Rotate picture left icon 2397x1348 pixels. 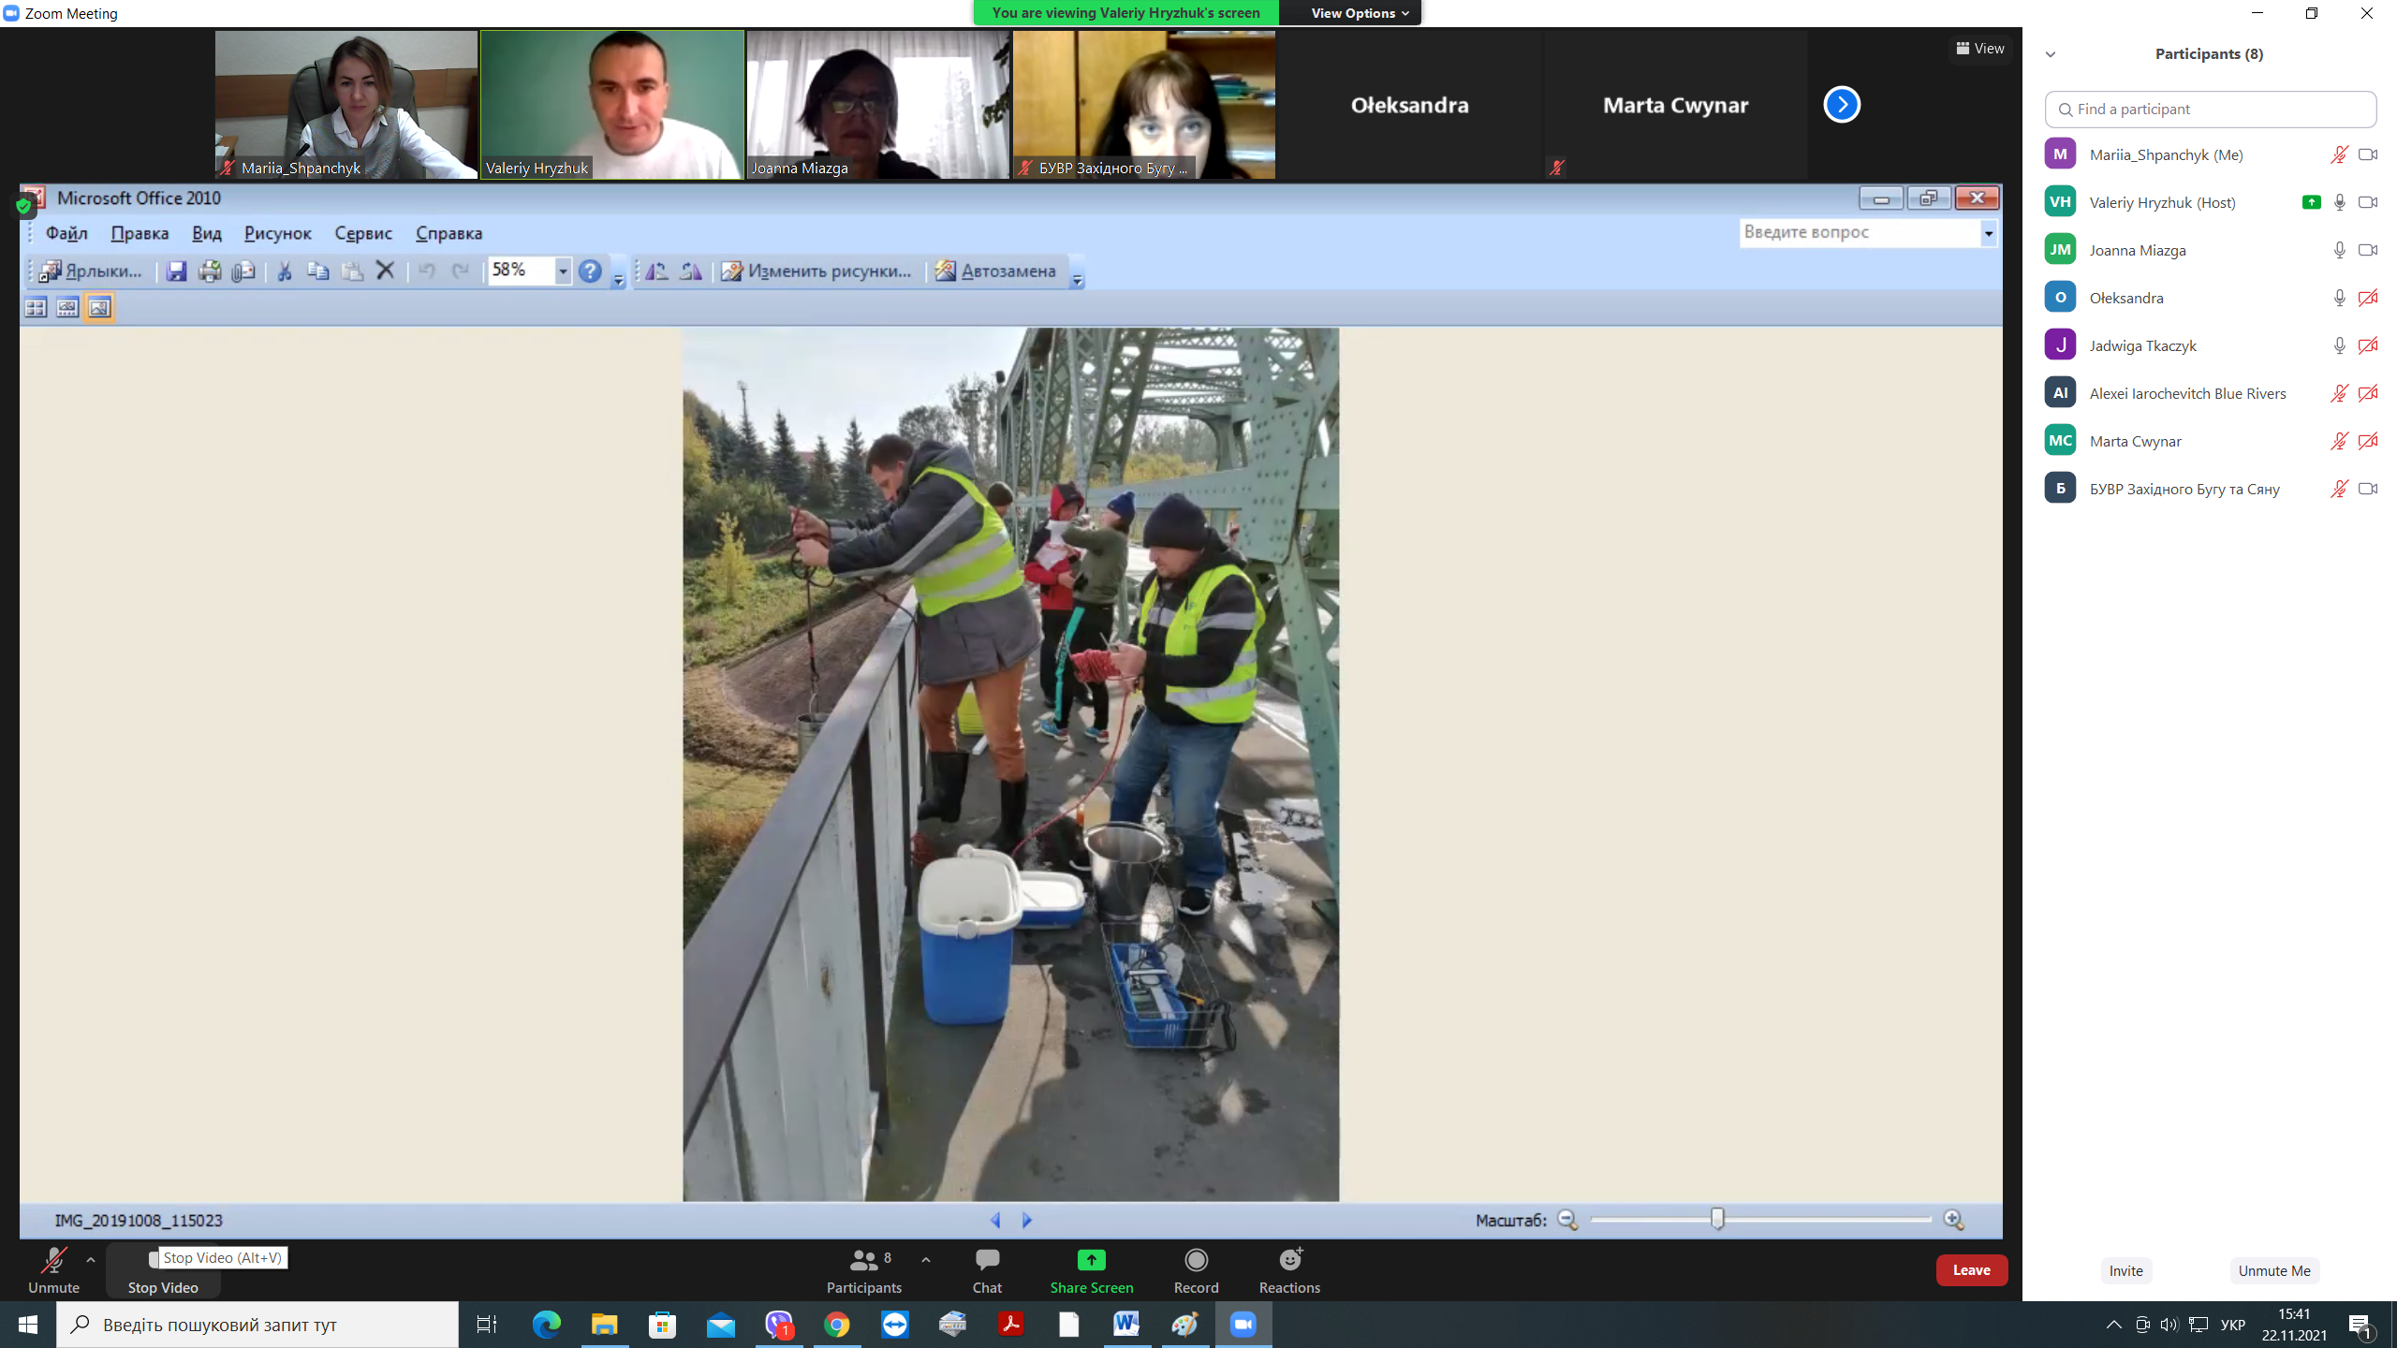[657, 271]
